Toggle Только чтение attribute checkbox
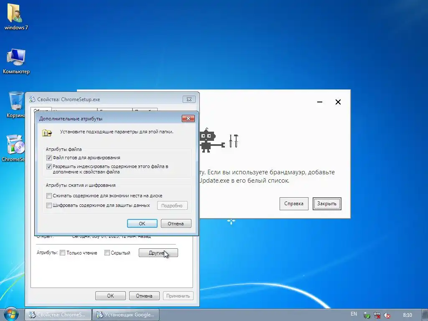The width and height of the screenshot is (428, 321). click(63, 253)
